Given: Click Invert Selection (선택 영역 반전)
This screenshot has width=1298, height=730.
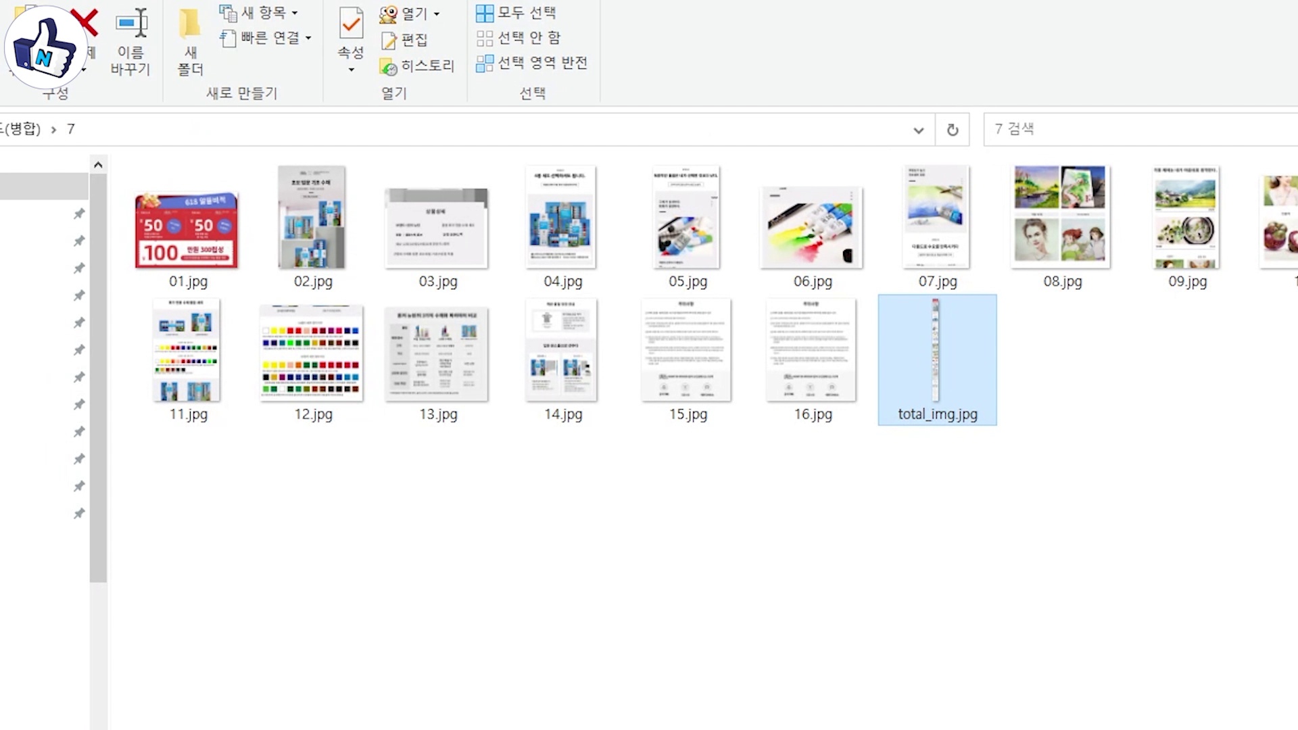Looking at the screenshot, I should click(532, 63).
